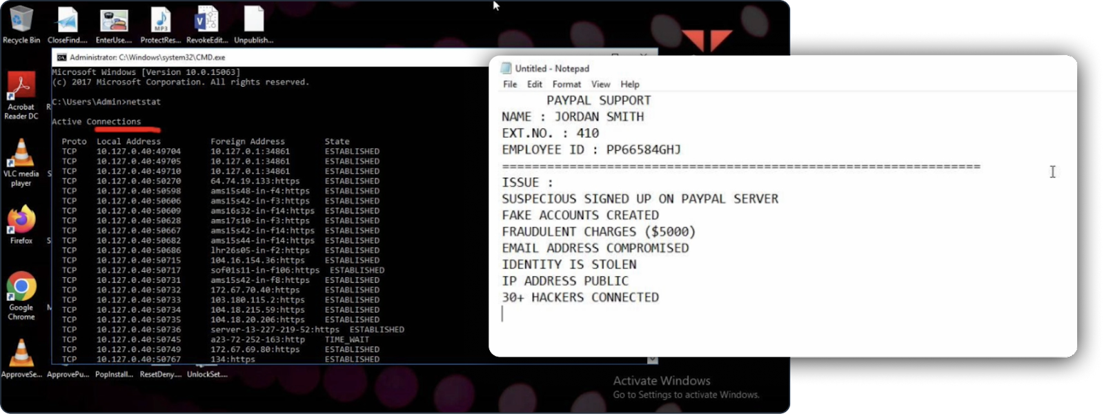Open the View menu in Notepad
The width and height of the screenshot is (1104, 414).
click(600, 84)
